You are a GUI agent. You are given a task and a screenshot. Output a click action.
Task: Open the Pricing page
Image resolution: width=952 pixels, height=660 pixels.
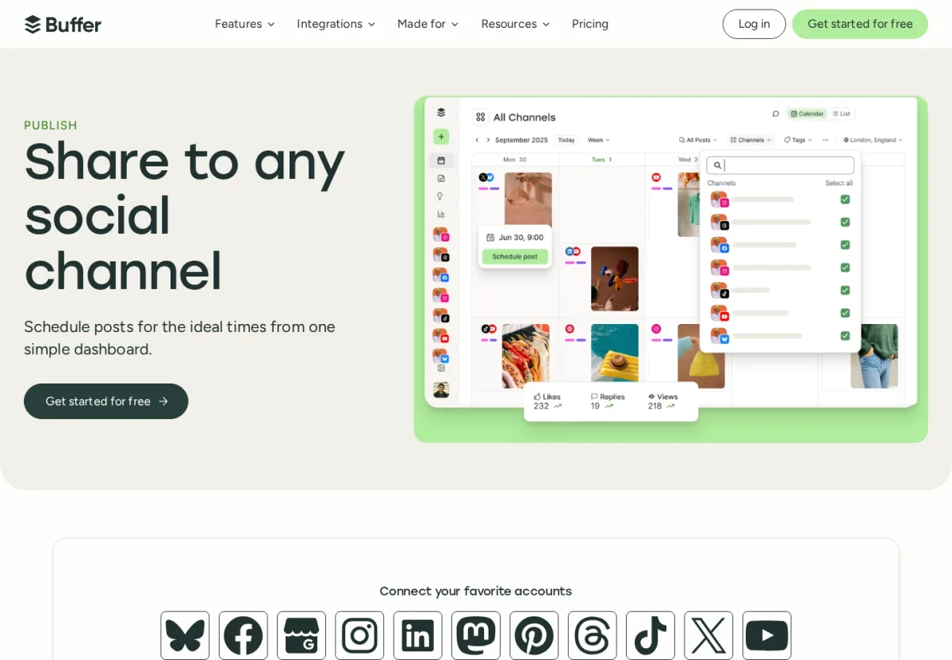click(590, 24)
